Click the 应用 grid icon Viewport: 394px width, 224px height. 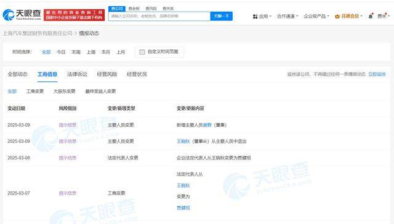[x=255, y=17]
